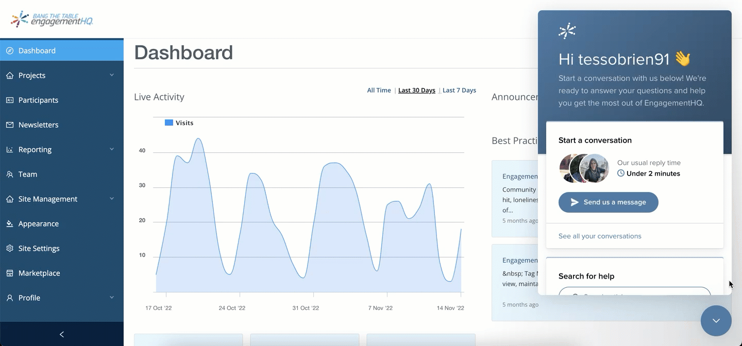Select the Last 30 Days range
742x346 pixels.
417,90
